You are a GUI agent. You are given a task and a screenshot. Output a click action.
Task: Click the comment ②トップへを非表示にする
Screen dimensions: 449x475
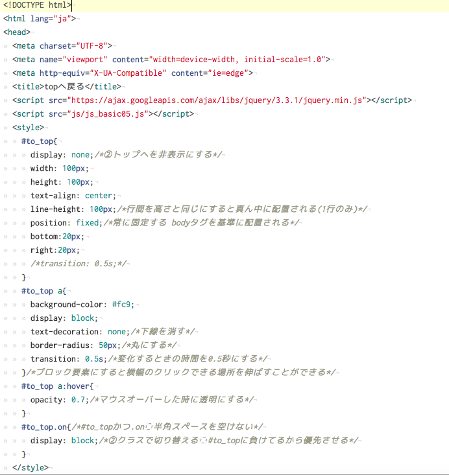(x=158, y=155)
